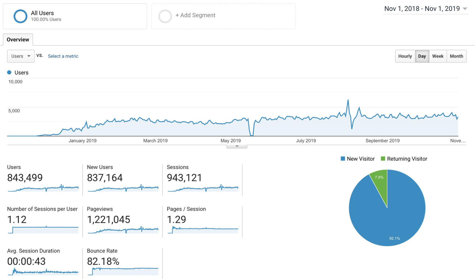Switch chart granularity to Week
The image size is (475, 279).
click(438, 56)
